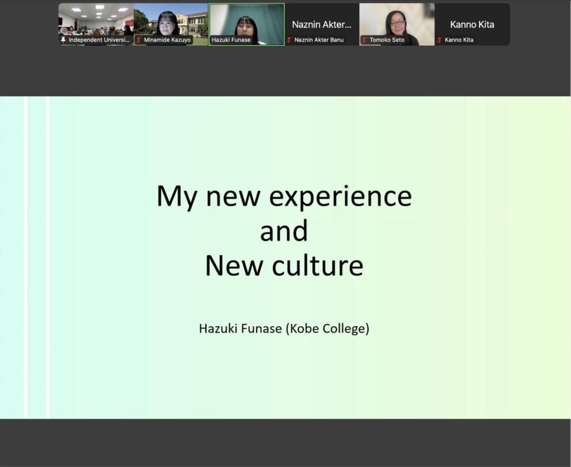Viewport: 571px width, 467px height.
Task: Select Independent University participant video thumbnail
Action: tap(96, 24)
